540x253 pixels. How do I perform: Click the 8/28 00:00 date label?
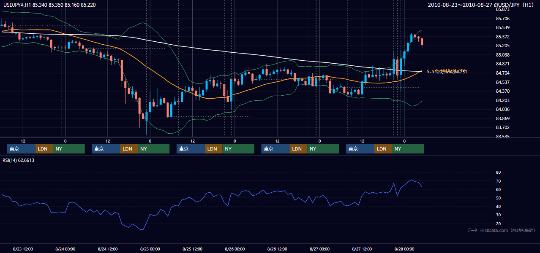click(x=404, y=249)
